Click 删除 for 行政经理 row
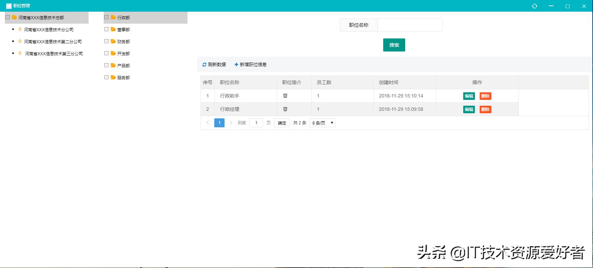This screenshot has height=268, width=593. [x=485, y=109]
